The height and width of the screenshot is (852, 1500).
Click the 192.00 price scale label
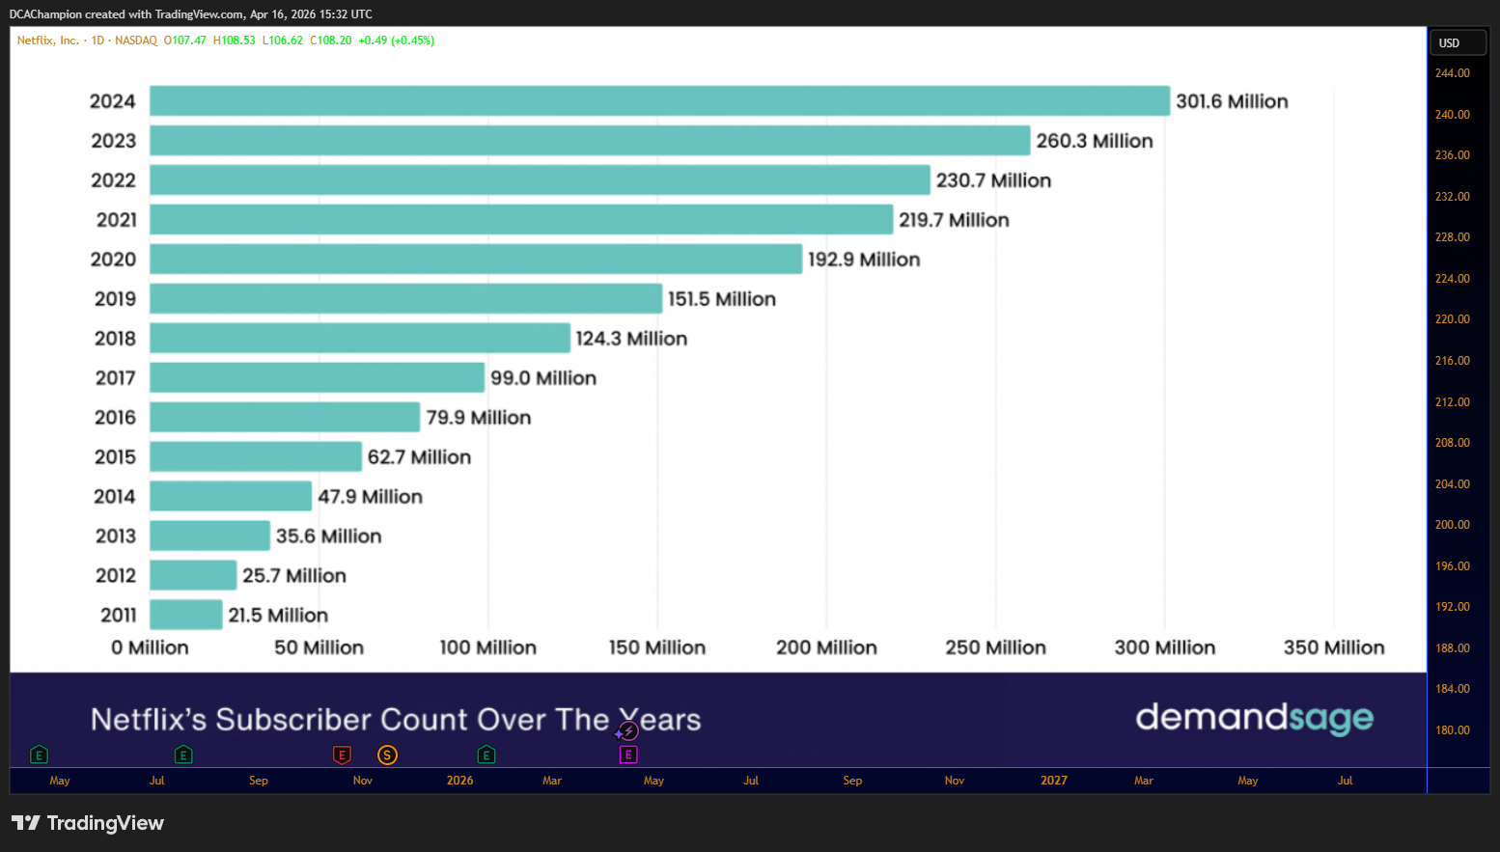[1453, 607]
